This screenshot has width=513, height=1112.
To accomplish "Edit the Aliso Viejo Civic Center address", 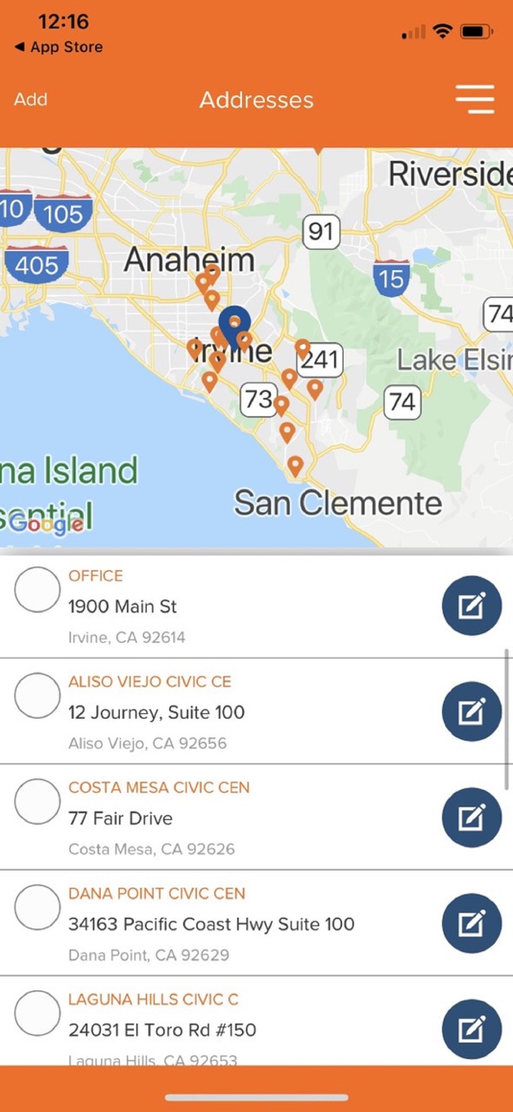I will [471, 711].
